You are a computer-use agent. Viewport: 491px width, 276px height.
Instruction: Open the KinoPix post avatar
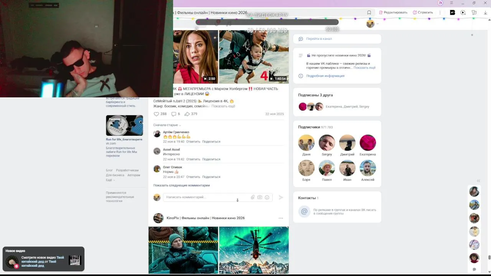click(158, 218)
